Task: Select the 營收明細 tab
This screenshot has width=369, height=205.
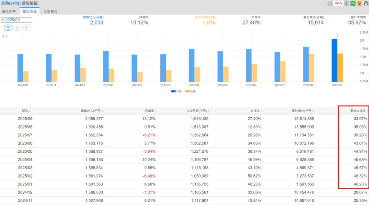Action: tap(30, 11)
